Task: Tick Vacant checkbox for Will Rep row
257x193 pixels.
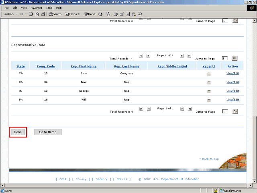Action: 209,101
